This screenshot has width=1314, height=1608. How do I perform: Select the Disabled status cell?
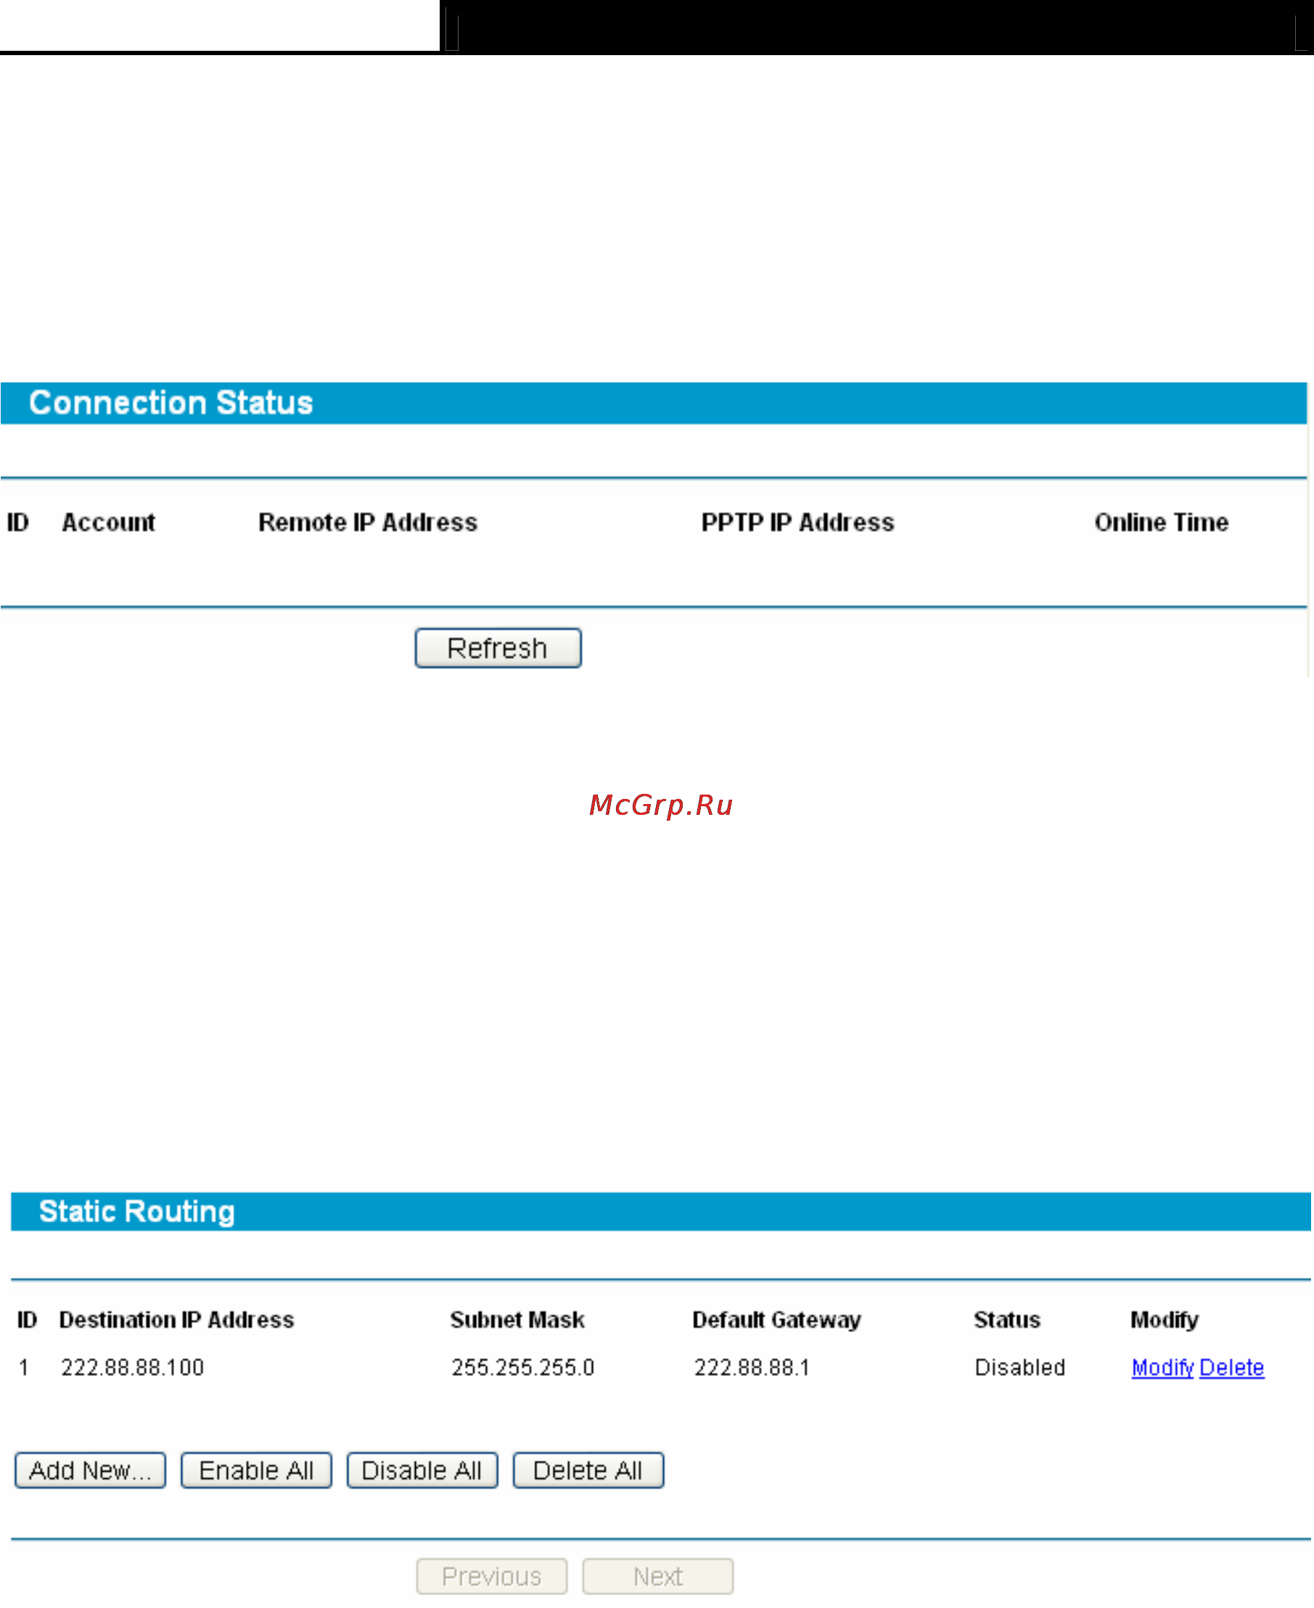(1019, 1367)
